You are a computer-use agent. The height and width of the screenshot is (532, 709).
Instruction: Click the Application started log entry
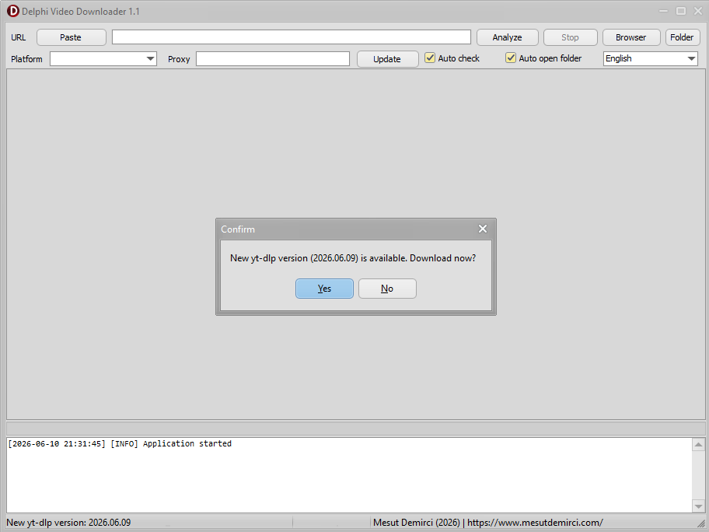click(120, 444)
